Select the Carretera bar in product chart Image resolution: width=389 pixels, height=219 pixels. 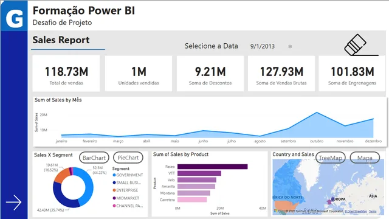tap(192, 200)
